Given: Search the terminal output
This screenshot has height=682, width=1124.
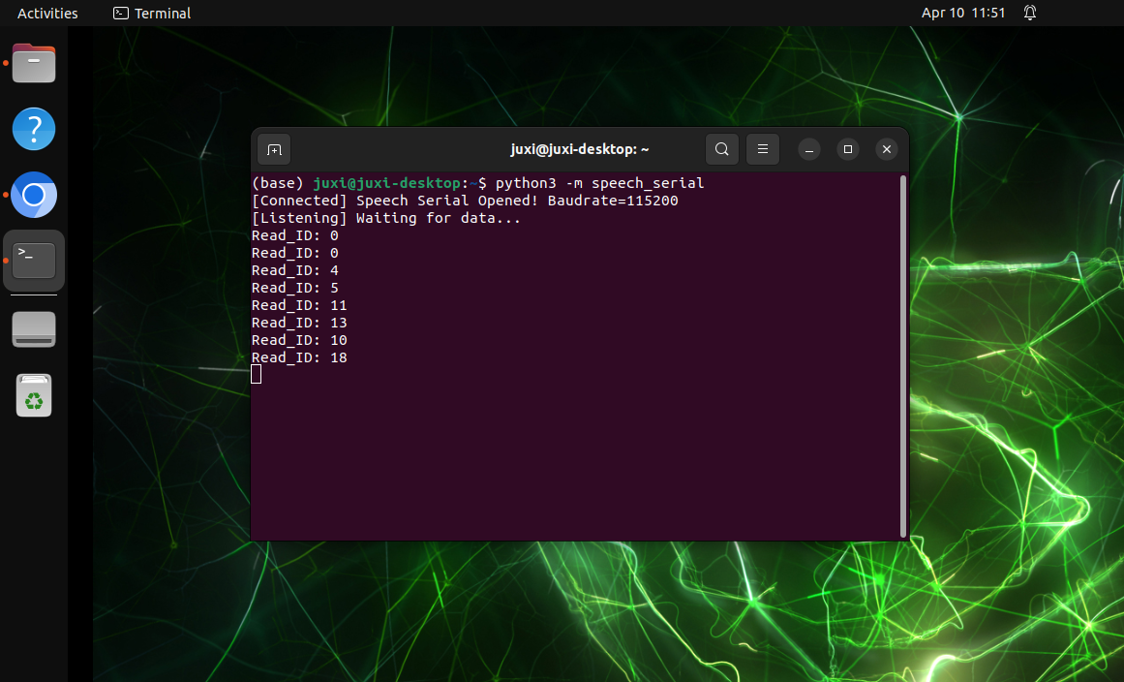Looking at the screenshot, I should pos(722,149).
